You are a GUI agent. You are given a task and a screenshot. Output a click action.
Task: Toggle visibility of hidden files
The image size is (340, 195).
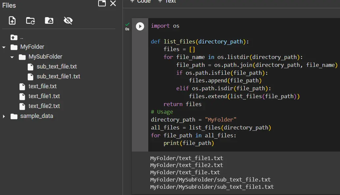[68, 20]
